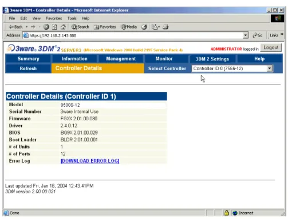Maximize the Internet Explorer window
Image resolution: width=288 pixels, height=219 pixels.
(x=275, y=10)
